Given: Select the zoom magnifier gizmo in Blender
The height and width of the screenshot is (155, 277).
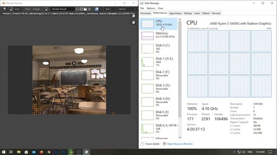Looking at the screenshot, I should [133, 16].
